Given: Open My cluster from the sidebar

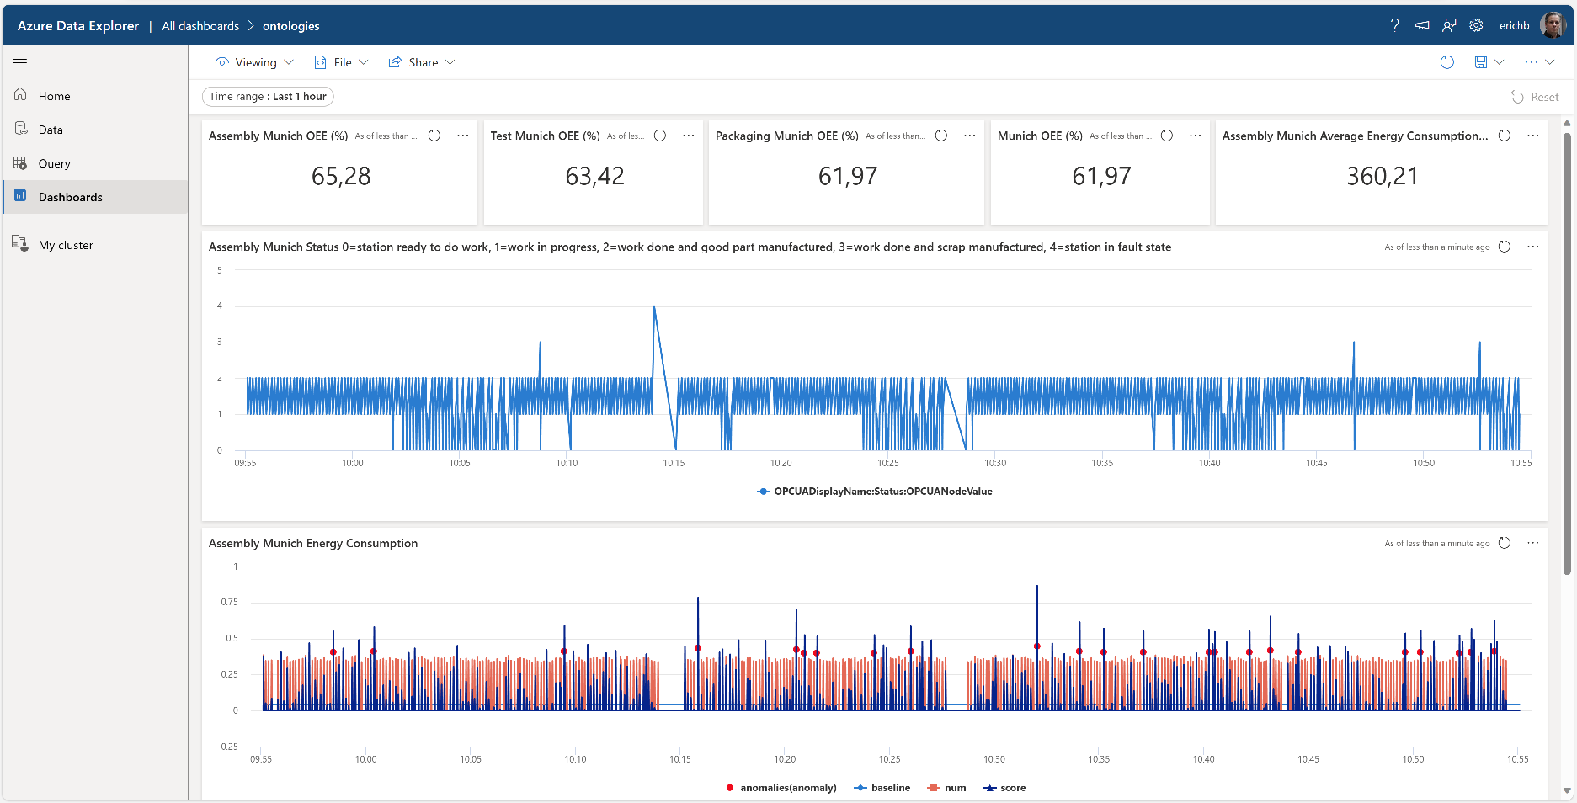Looking at the screenshot, I should 66,245.
